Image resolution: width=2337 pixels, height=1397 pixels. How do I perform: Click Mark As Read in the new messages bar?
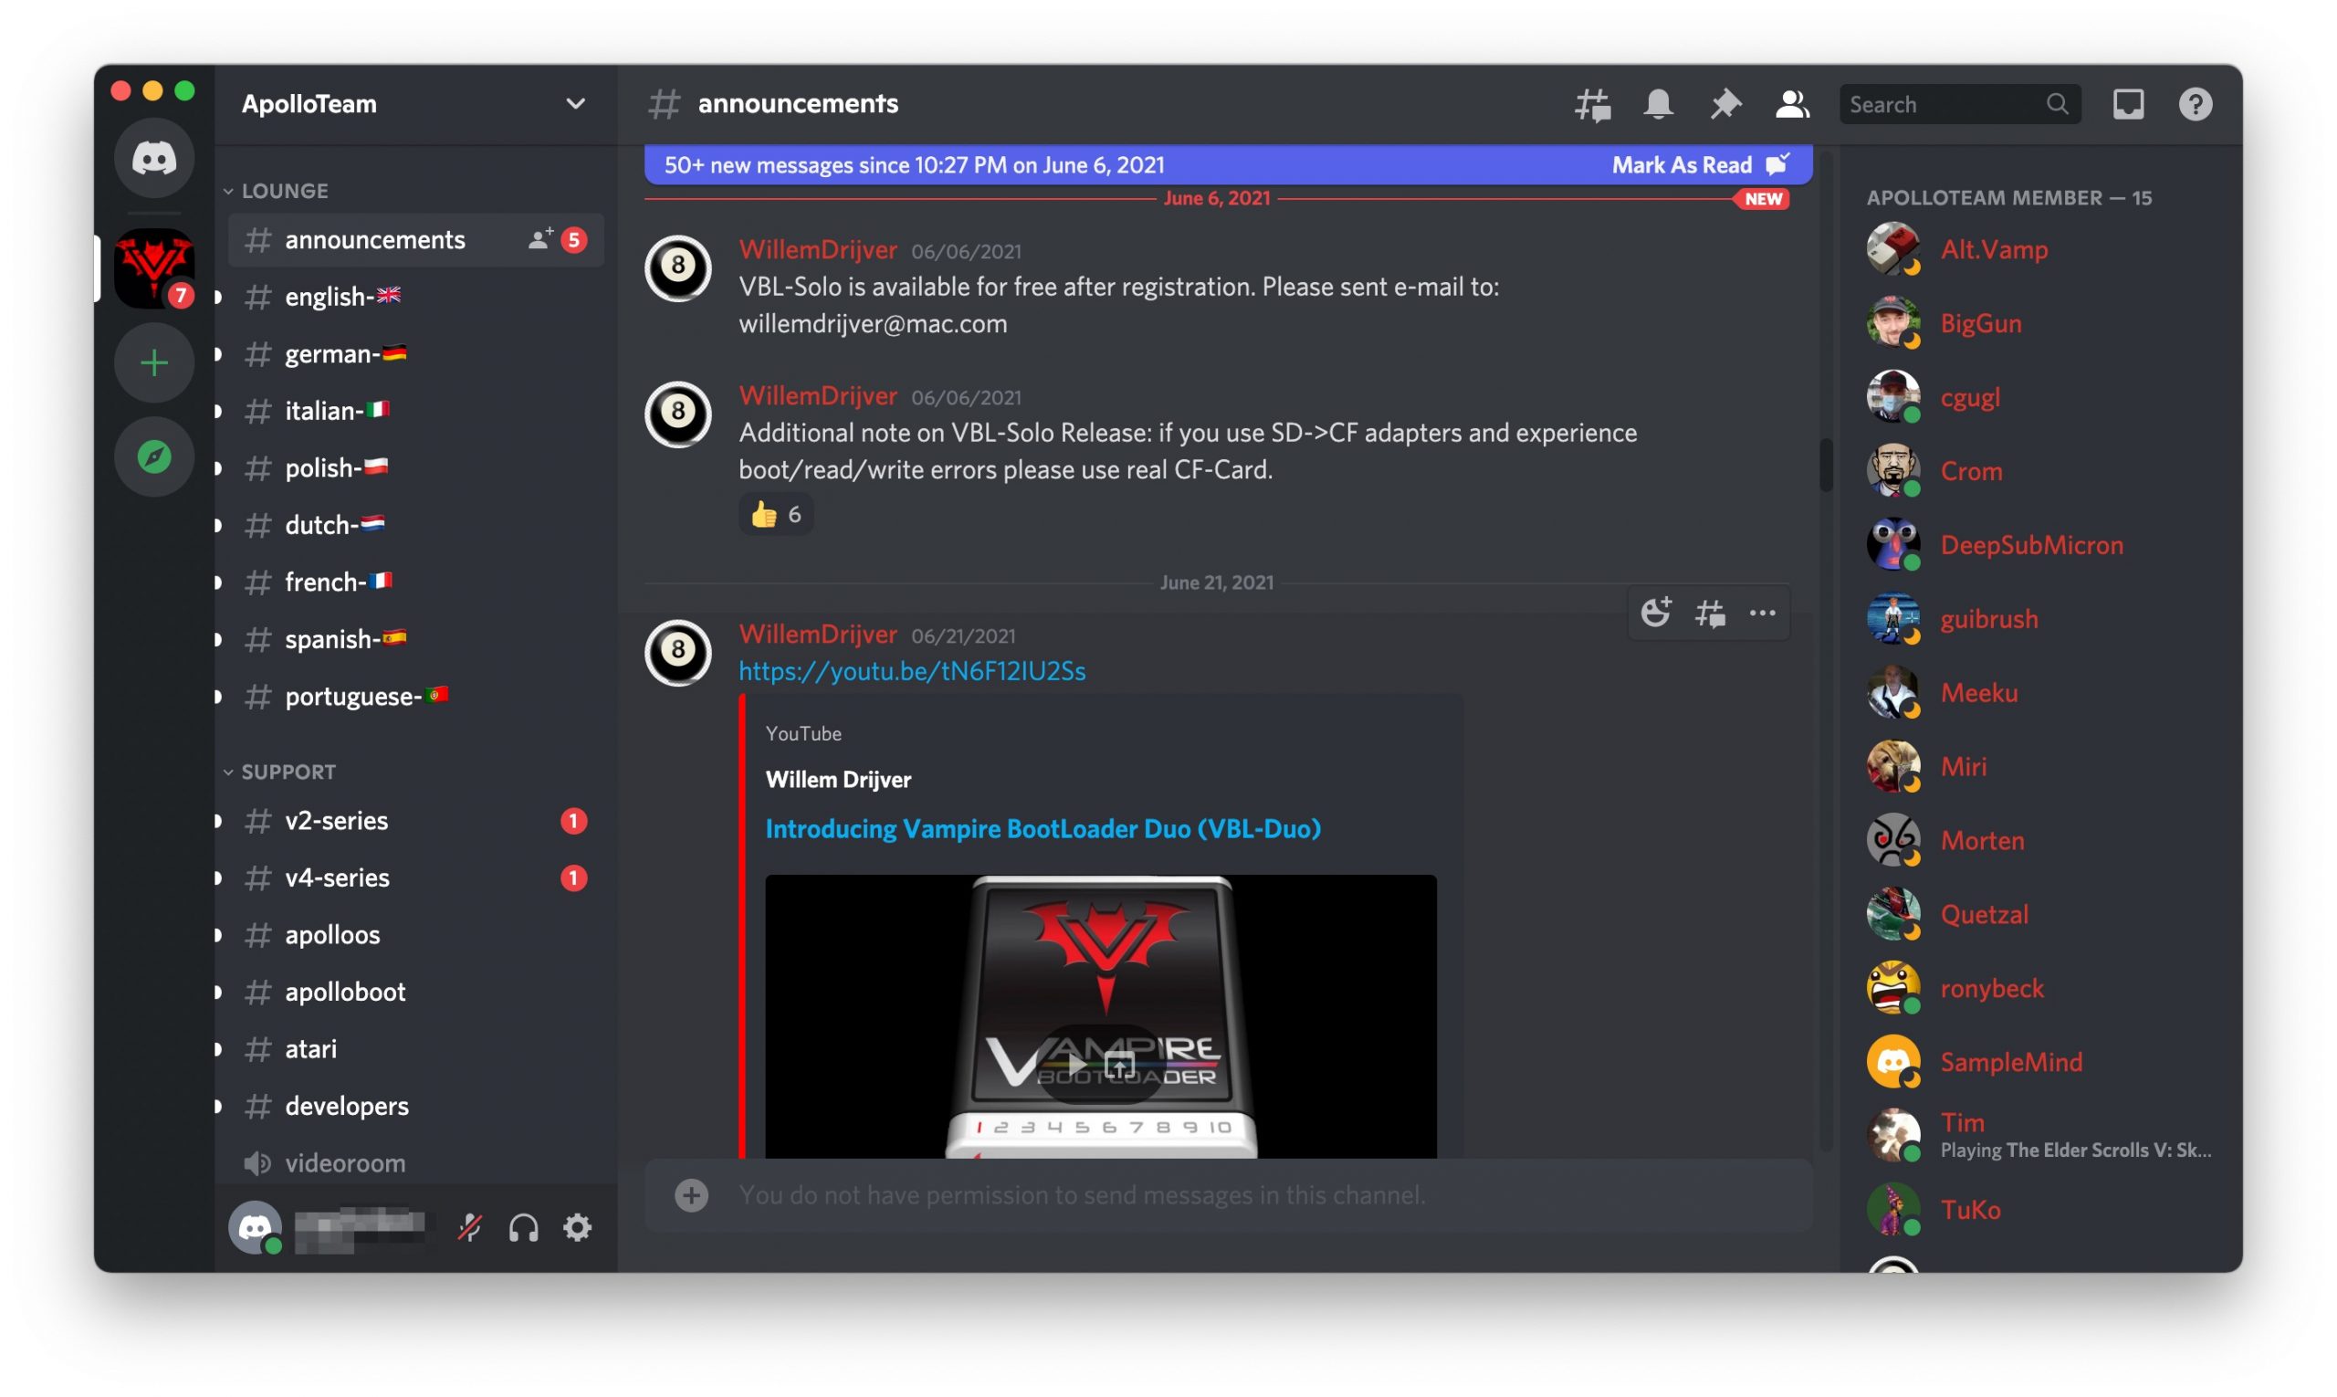(x=1683, y=163)
